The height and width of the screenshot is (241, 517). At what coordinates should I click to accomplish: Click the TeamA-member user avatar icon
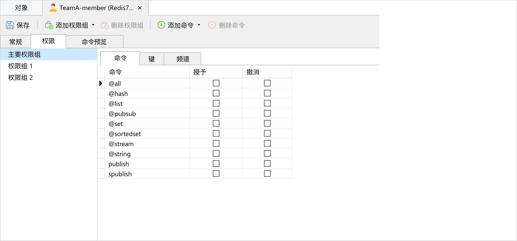coord(53,8)
